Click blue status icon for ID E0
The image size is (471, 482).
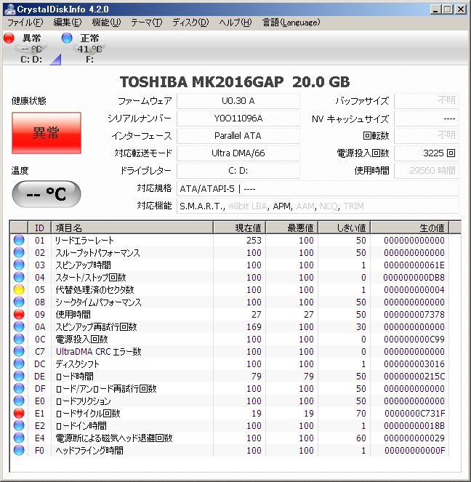[19, 401]
